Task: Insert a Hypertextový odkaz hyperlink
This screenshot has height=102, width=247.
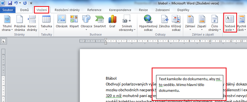Action: 148,23
